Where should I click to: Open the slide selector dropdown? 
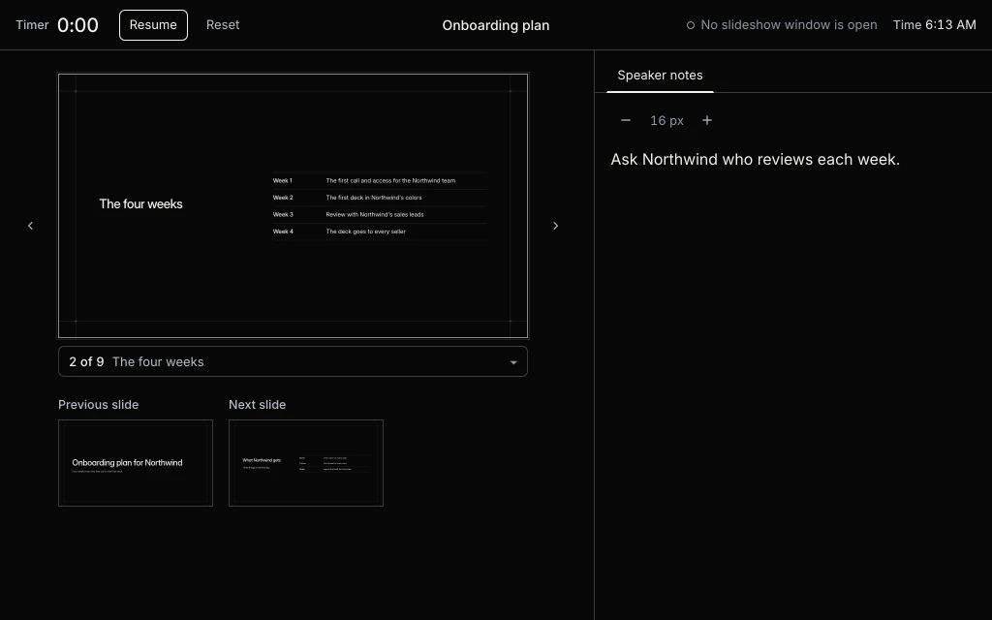click(293, 361)
